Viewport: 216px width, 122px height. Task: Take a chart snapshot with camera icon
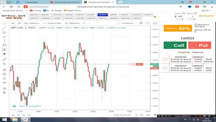click(155, 23)
